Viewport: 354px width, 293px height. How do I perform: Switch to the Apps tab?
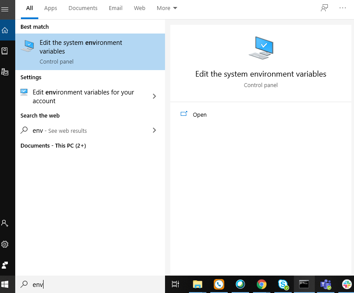pyautogui.click(x=51, y=8)
